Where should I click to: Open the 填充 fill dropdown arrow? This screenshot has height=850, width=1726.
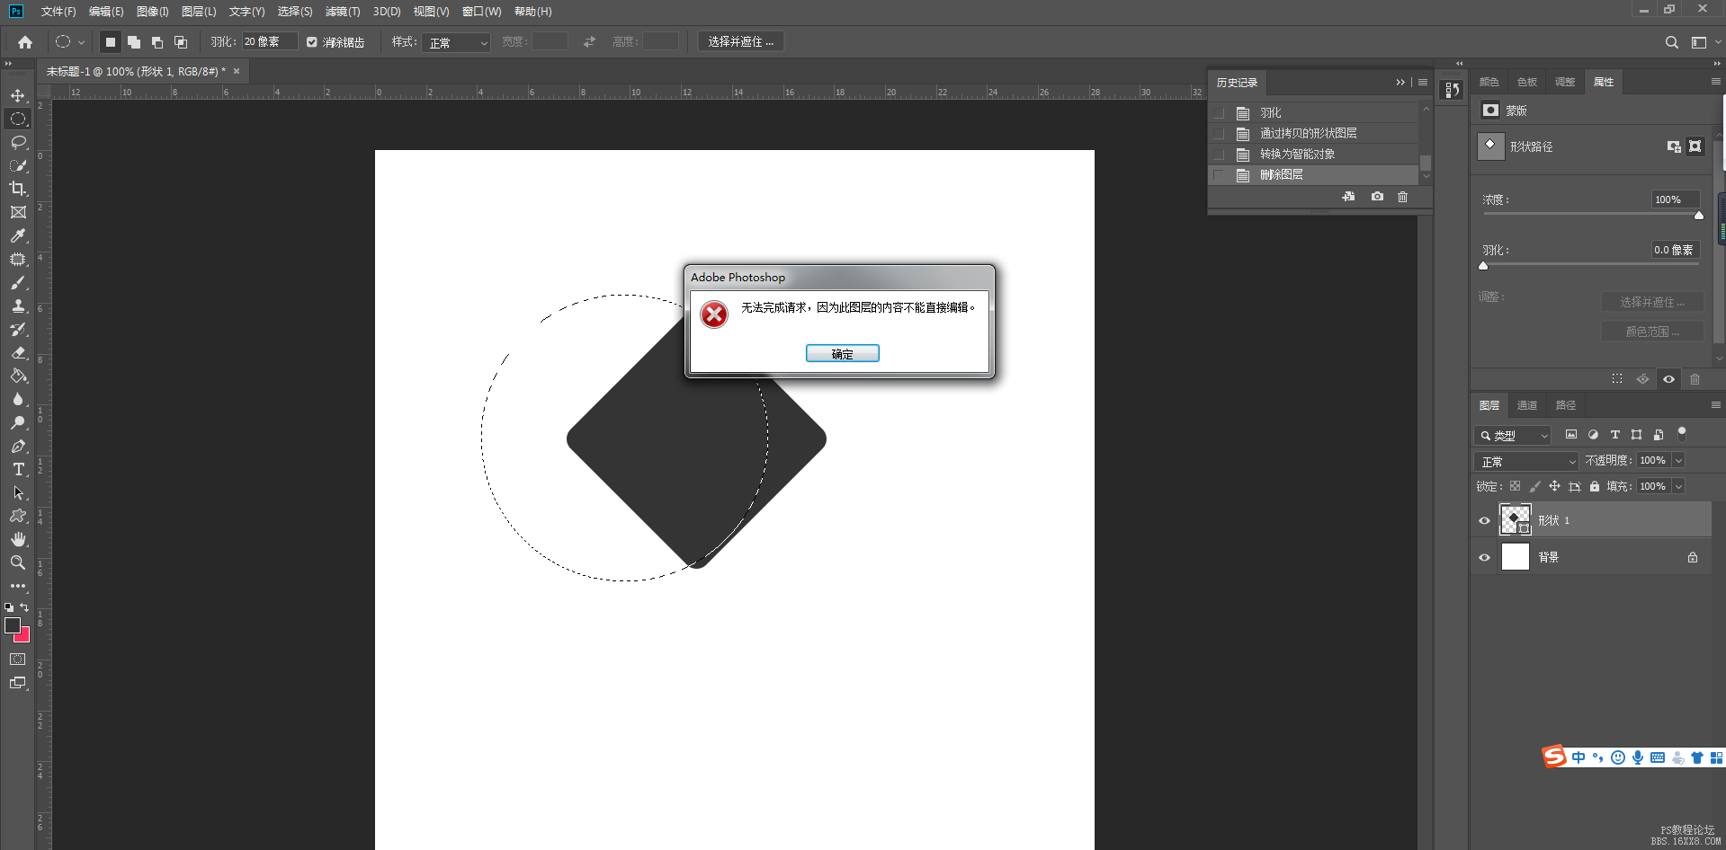(1678, 486)
